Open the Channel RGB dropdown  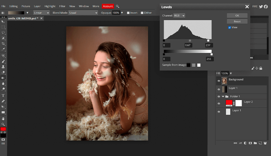[180, 16]
